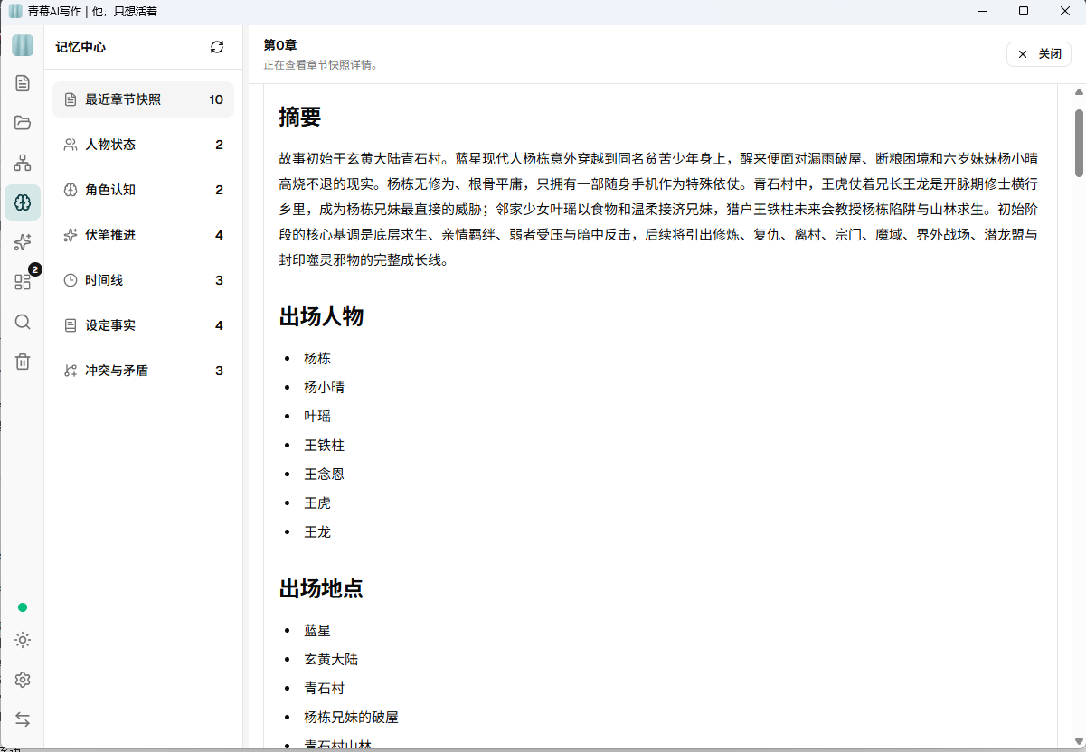Open settings gear icon in left rail
Viewport: 1086px width, 752px height.
(23, 680)
